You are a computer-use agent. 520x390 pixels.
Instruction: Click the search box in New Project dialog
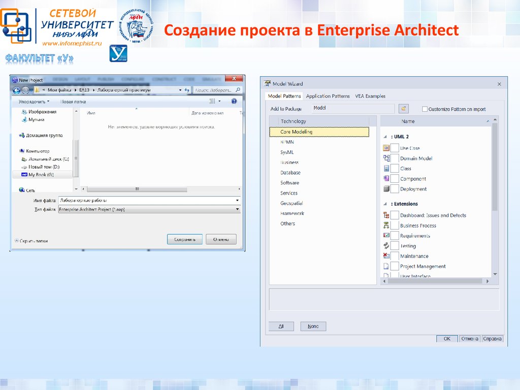pos(217,90)
